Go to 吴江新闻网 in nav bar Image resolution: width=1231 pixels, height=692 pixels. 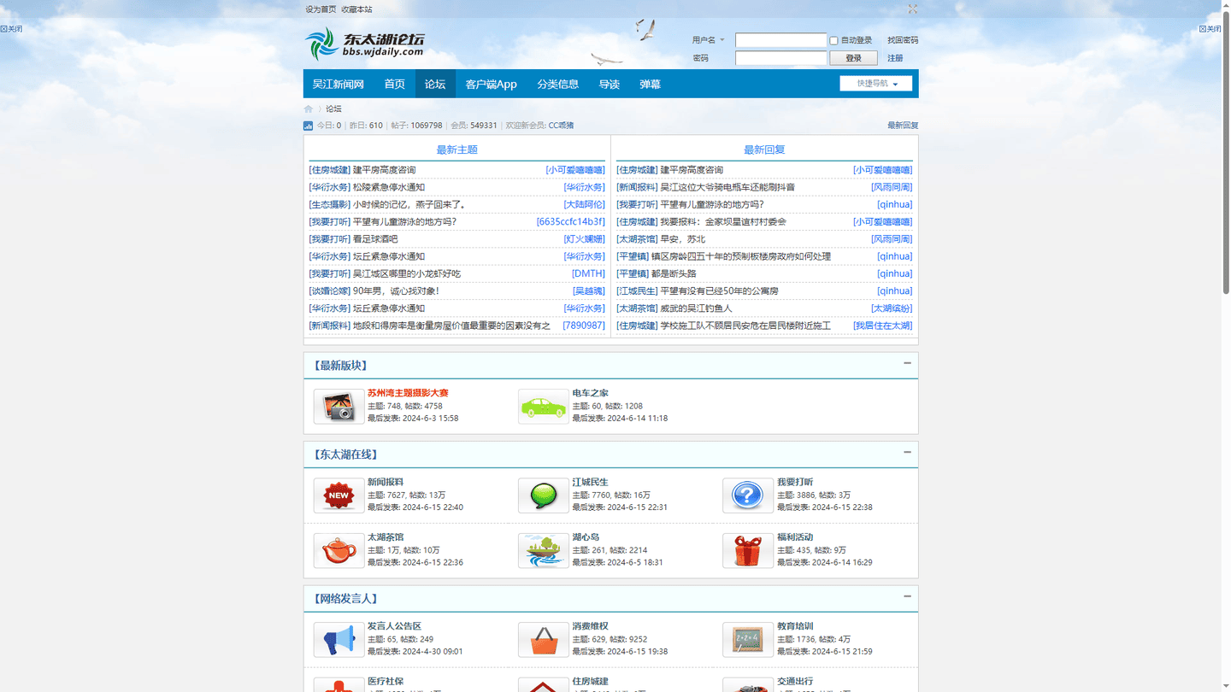click(338, 84)
